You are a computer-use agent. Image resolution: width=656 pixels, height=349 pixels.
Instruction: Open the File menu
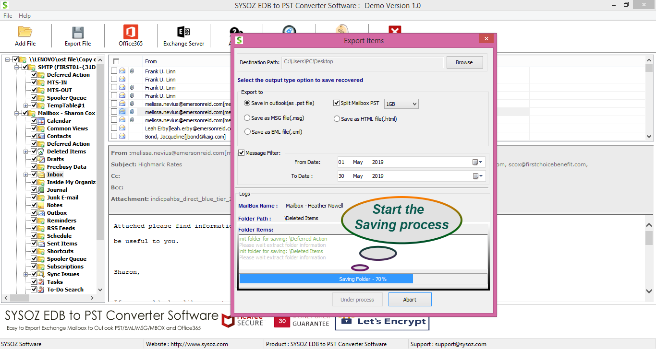click(8, 16)
